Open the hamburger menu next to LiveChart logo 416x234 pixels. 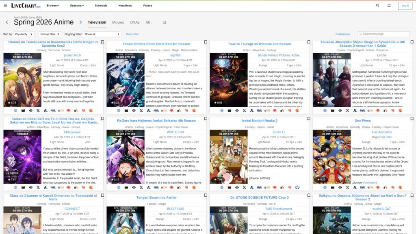(5, 6)
